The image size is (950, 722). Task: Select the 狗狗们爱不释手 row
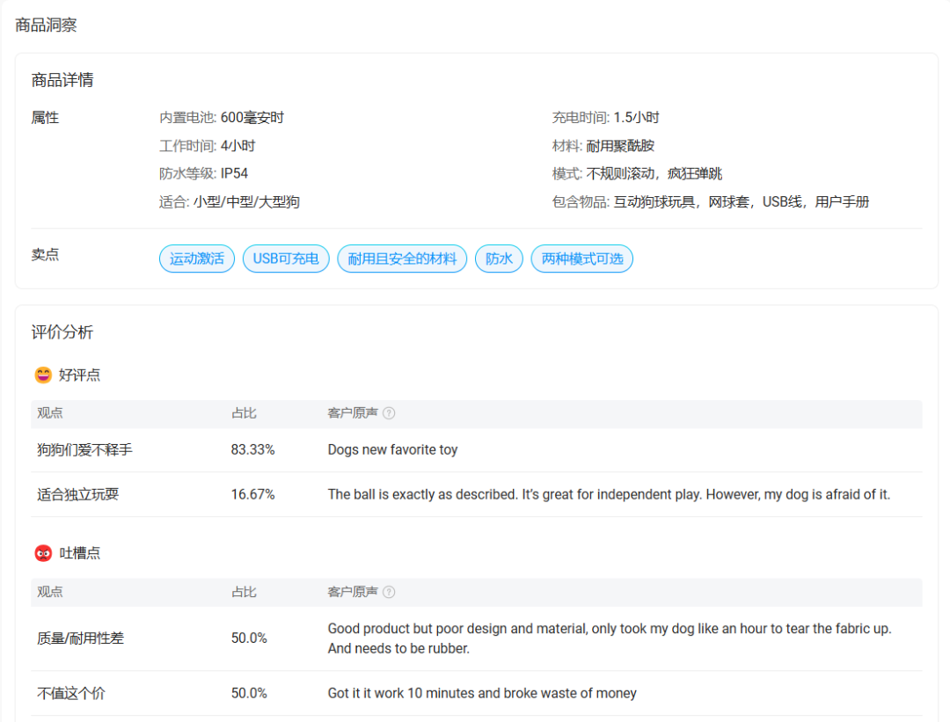(84, 449)
